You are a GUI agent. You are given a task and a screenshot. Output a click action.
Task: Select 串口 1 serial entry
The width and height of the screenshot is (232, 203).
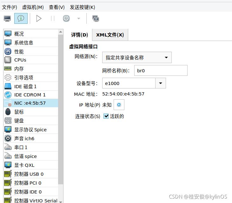[x=31, y=147]
